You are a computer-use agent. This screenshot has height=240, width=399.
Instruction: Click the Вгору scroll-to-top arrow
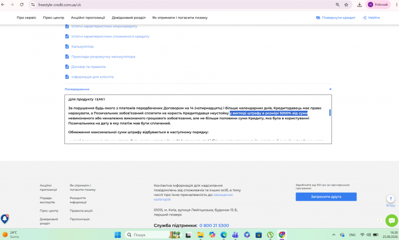391,199
